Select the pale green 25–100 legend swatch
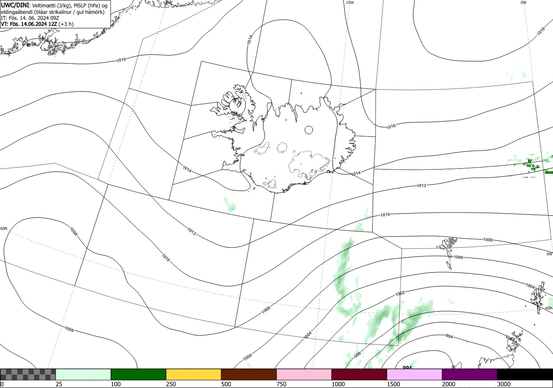Viewport: 553px width, 388px height. point(83,374)
